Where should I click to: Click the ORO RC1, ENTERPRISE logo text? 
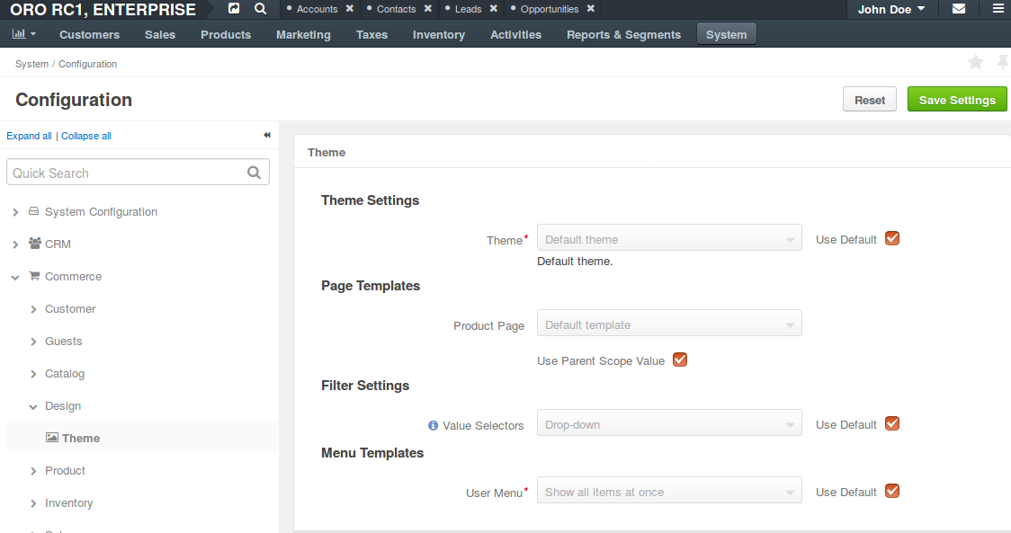[x=103, y=10]
